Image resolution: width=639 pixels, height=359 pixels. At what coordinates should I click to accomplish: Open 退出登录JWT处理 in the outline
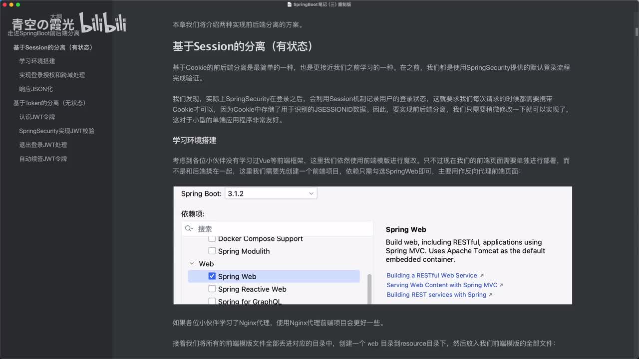click(x=43, y=145)
